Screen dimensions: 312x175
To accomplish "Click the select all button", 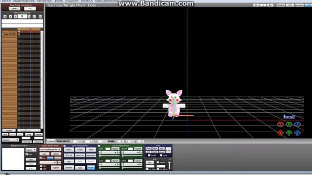I will click(80, 156).
